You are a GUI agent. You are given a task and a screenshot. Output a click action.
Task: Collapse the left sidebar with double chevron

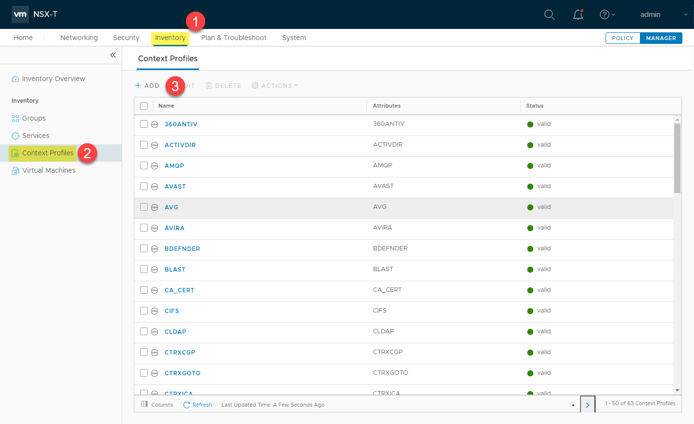click(x=113, y=55)
